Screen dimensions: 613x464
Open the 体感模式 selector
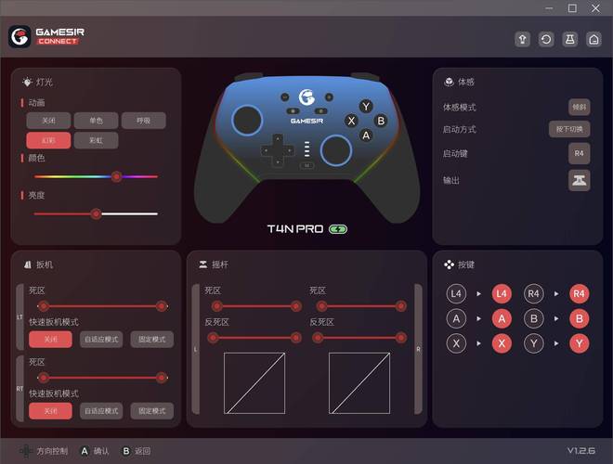coord(579,107)
